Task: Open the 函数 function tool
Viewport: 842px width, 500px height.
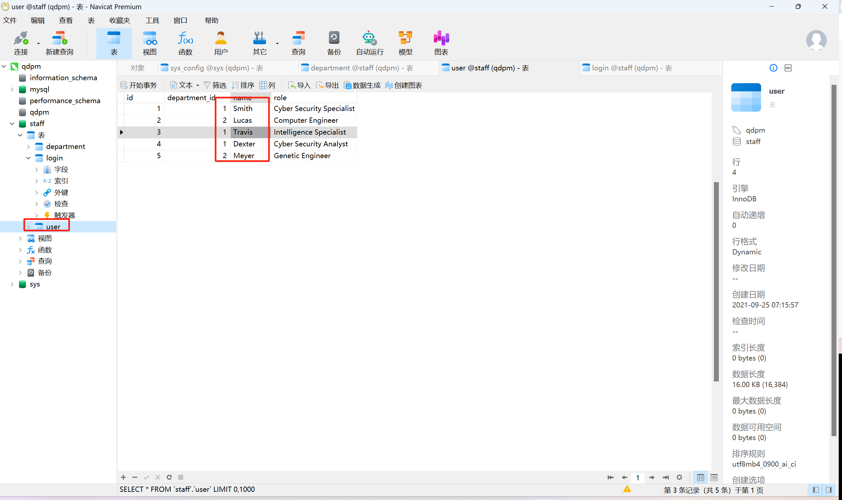Action: 185,43
